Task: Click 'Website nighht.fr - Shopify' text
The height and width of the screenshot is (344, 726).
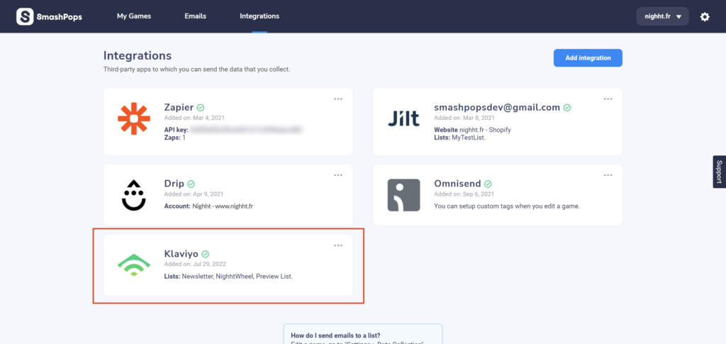Action: tap(473, 130)
